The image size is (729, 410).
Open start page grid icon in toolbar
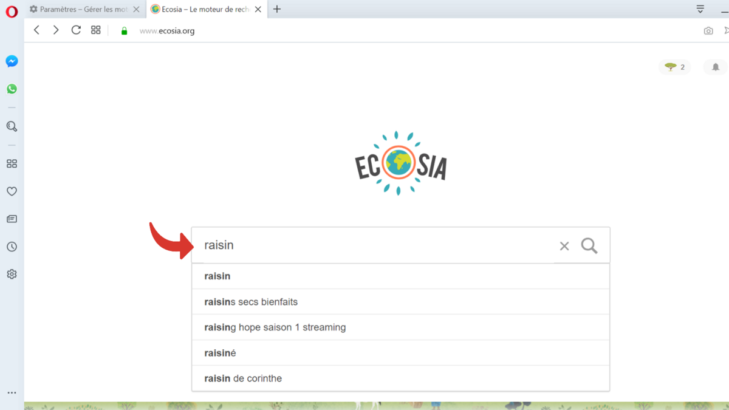pyautogui.click(x=96, y=30)
